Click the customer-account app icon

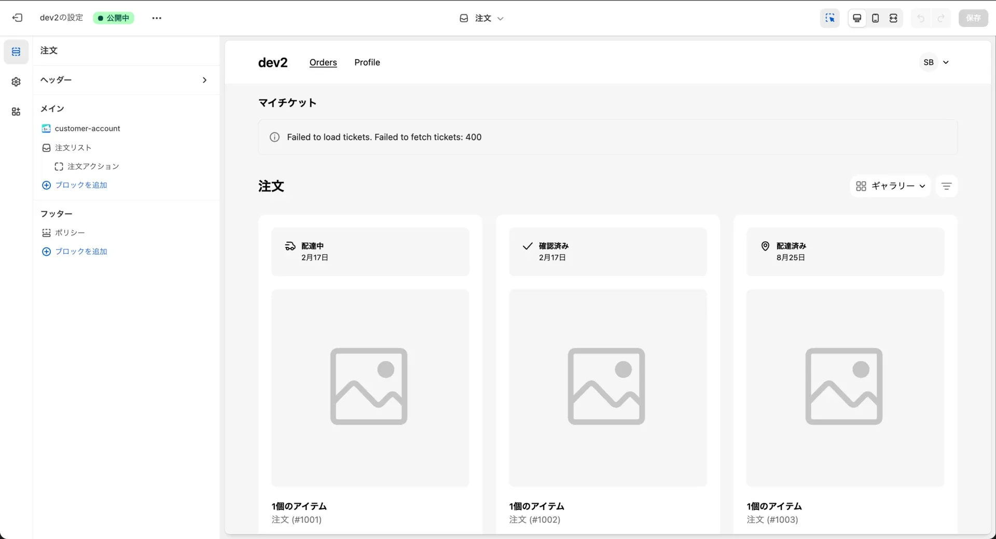(46, 128)
